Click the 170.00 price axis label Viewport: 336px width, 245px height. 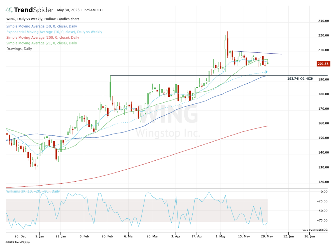tap(323, 108)
